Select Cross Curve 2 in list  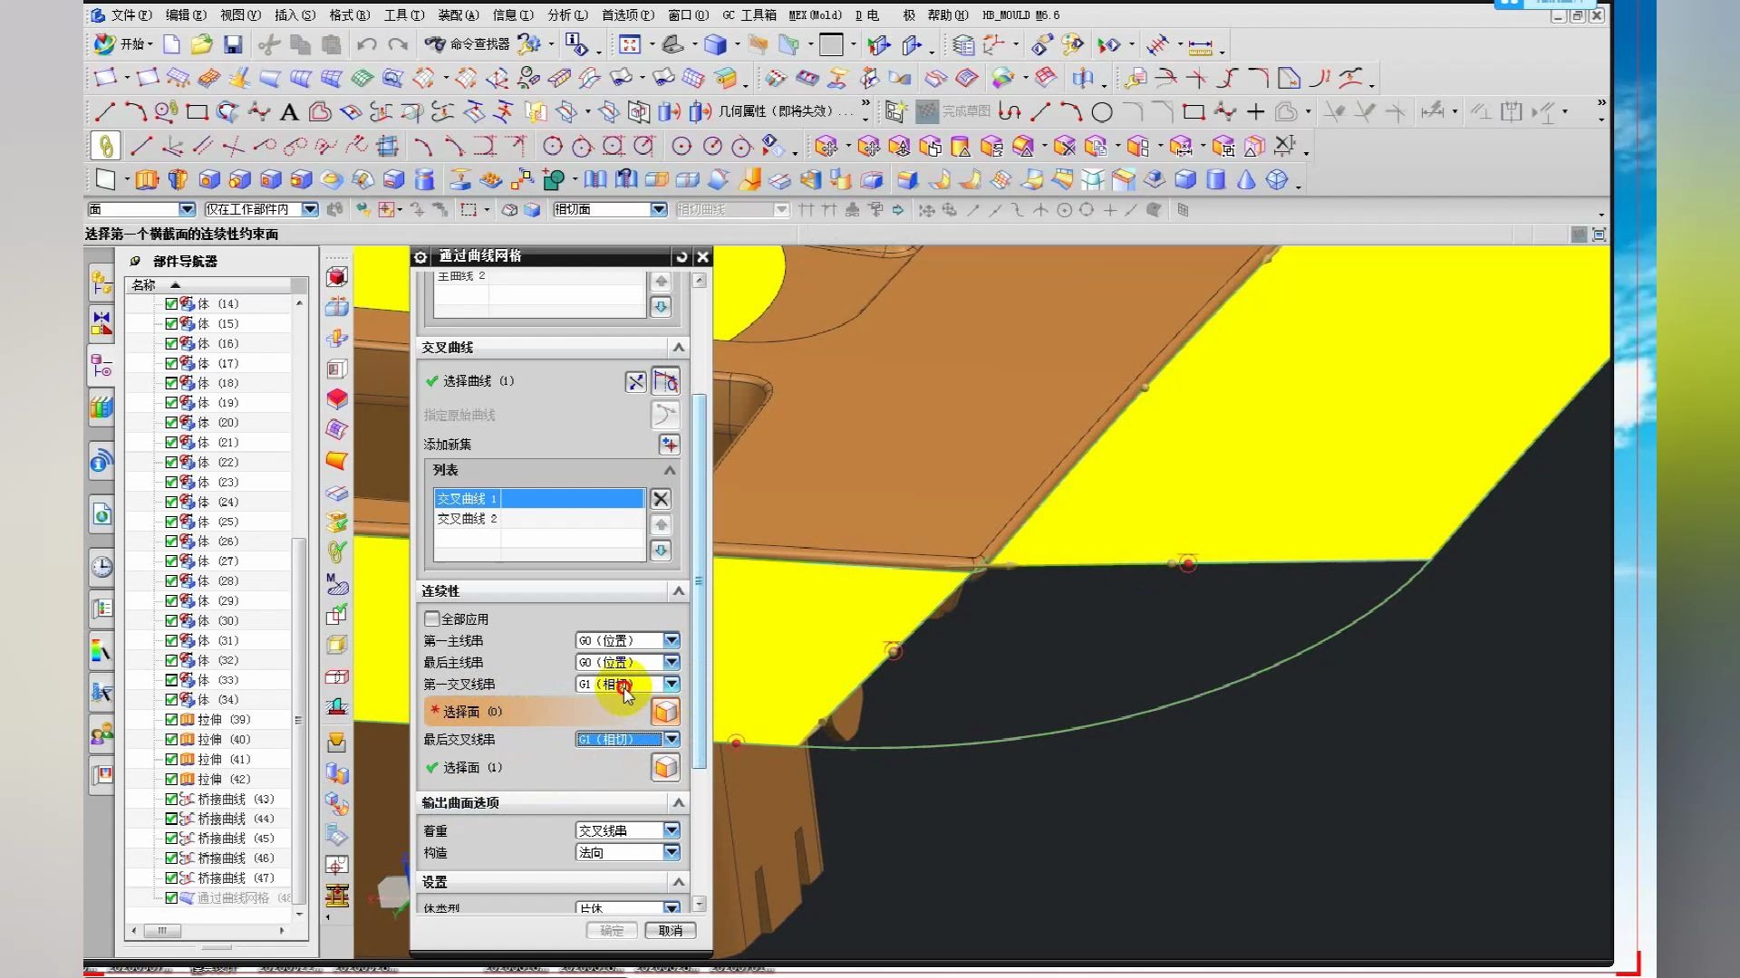coord(468,519)
